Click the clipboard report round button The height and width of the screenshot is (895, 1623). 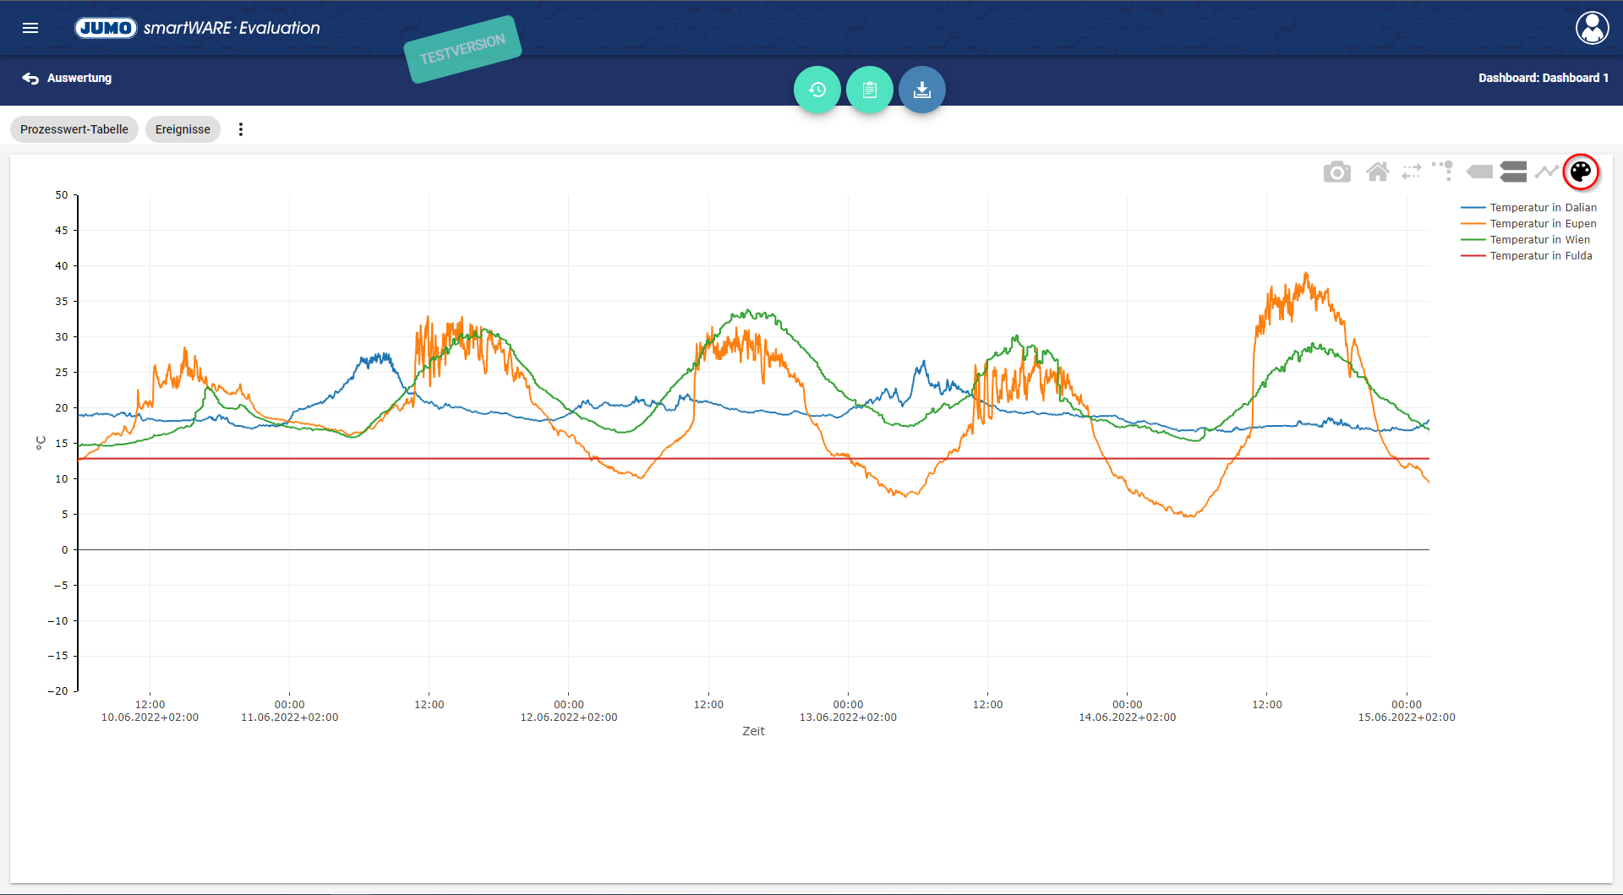869,90
